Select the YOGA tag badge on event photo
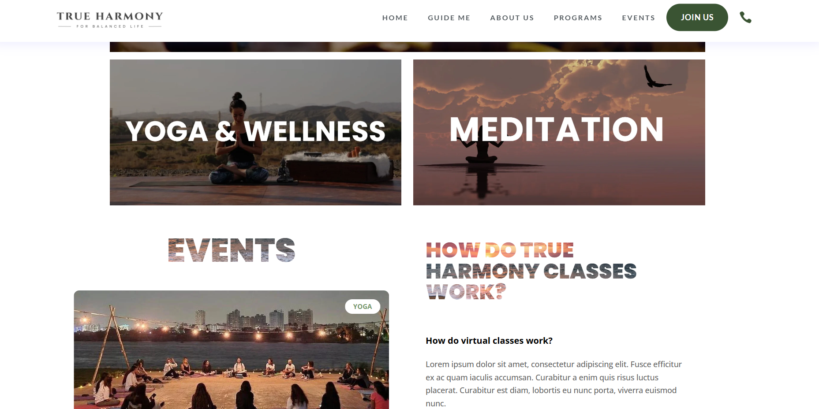This screenshot has width=819, height=409. point(363,306)
